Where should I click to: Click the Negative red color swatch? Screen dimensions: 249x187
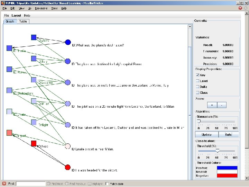point(227,176)
